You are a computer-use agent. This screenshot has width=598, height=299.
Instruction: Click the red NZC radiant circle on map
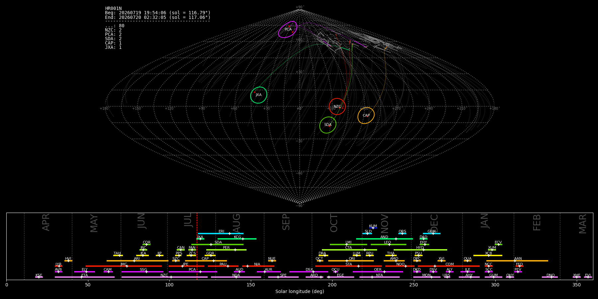pos(337,107)
